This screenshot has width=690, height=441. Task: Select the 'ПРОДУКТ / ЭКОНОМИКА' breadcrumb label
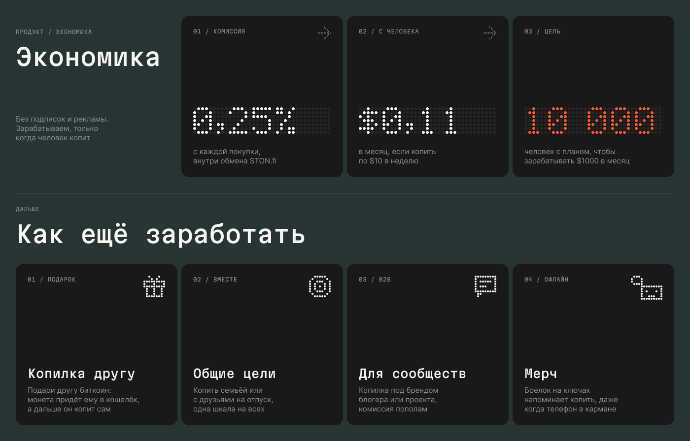click(x=54, y=32)
